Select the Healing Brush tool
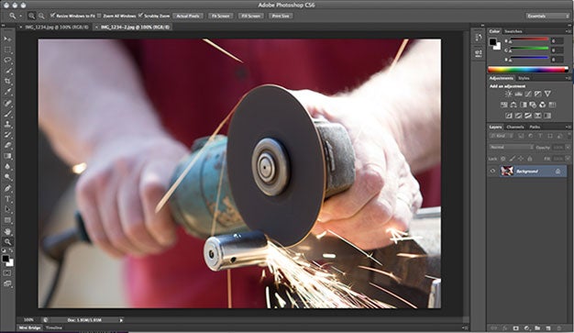This screenshot has width=574, height=333. pos(7,104)
